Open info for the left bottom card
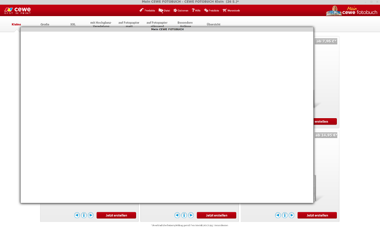Screen dimensions: 380x227 [84, 215]
